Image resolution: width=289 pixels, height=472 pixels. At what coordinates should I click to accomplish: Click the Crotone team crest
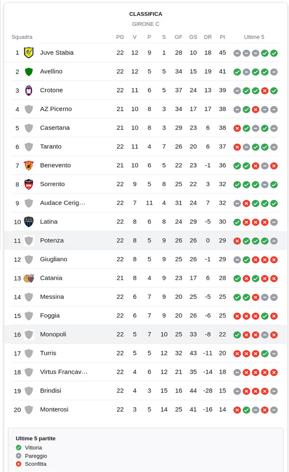pos(28,90)
